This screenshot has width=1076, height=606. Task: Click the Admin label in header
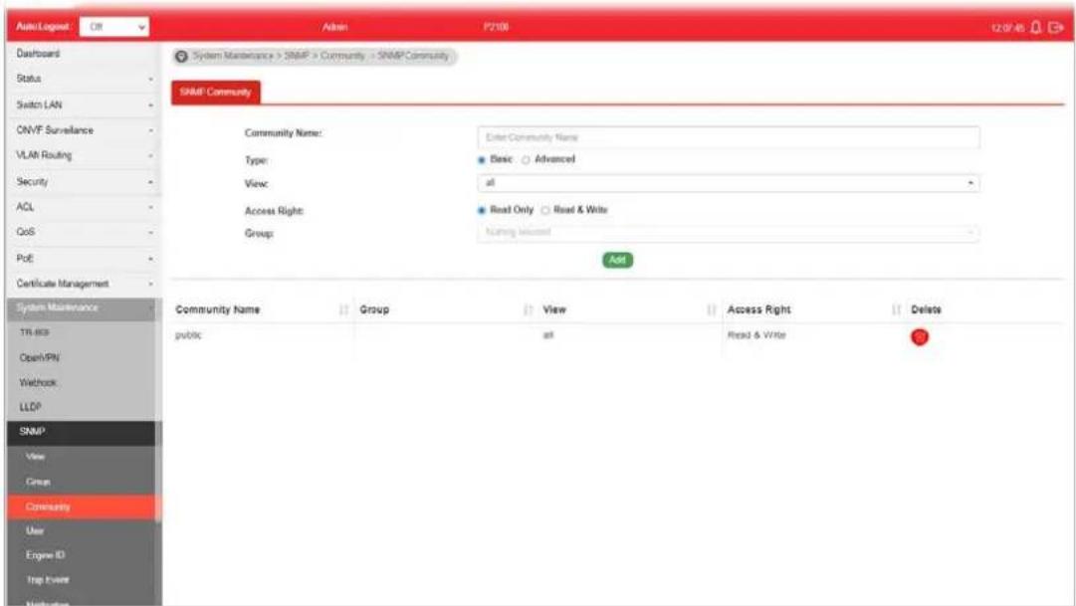pos(334,28)
